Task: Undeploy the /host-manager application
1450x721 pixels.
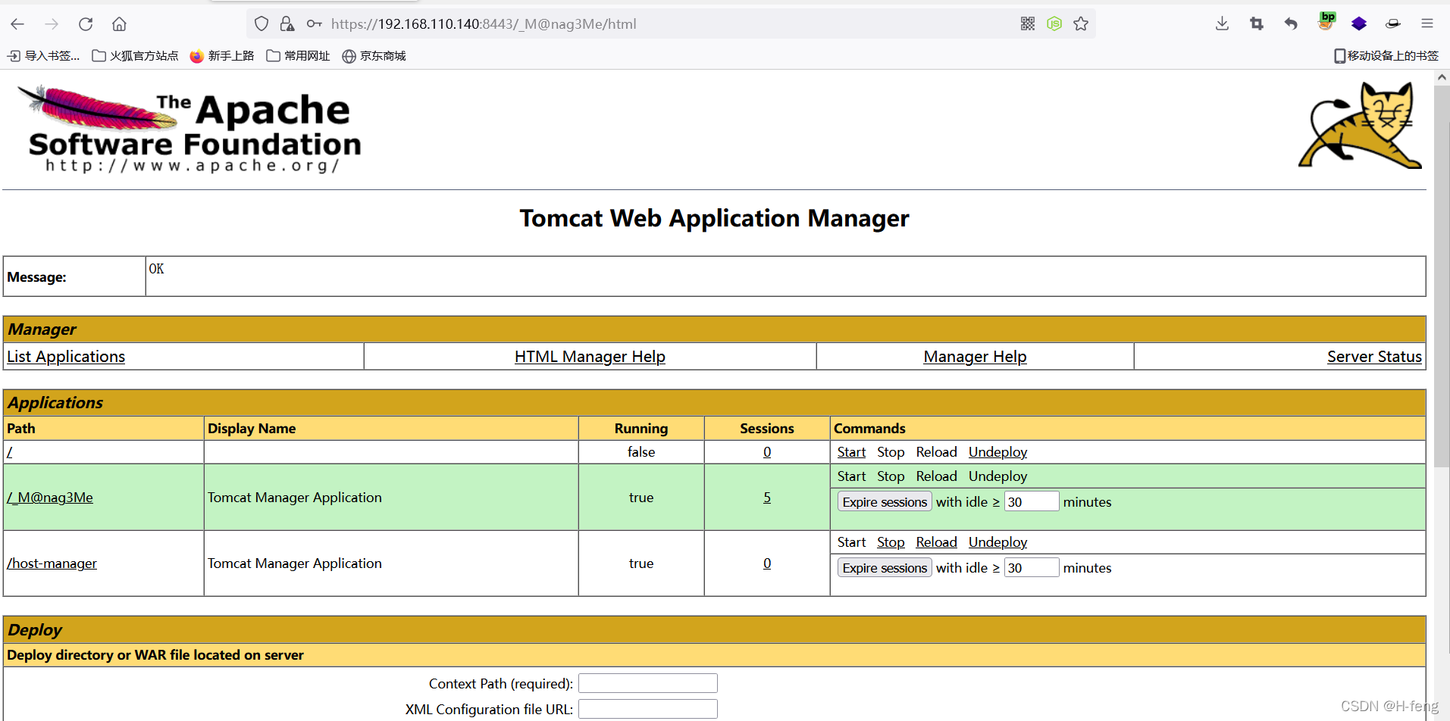Action: (x=997, y=542)
